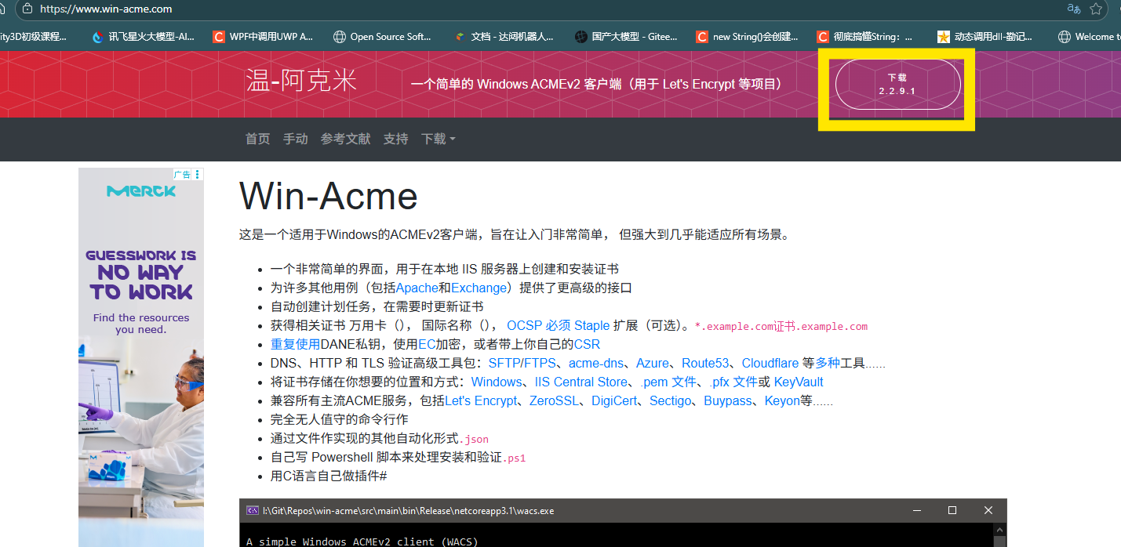Click the favorites star icon in the address bar
This screenshot has height=547, width=1121.
click(x=1096, y=10)
